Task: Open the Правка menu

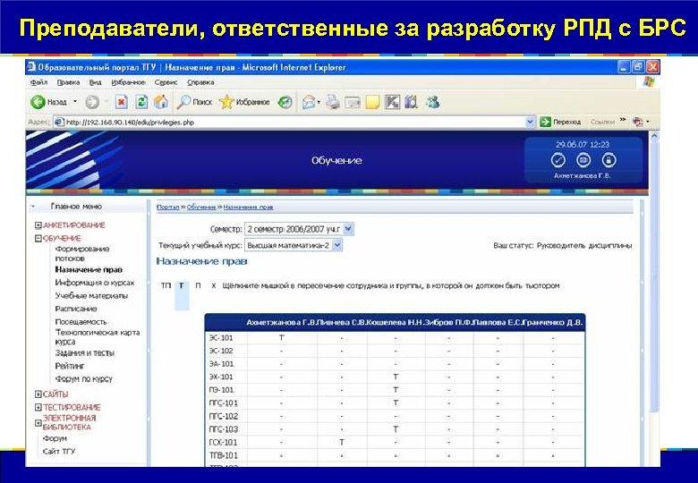Action: coord(68,82)
